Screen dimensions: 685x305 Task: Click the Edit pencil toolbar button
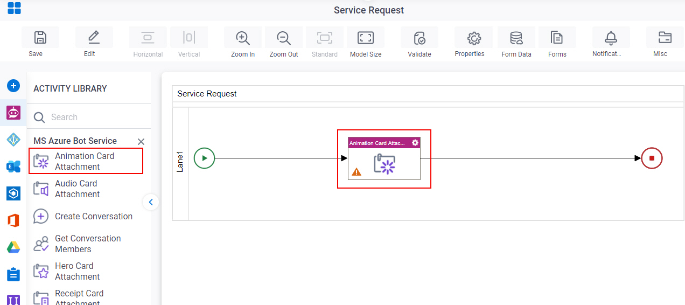tap(94, 37)
